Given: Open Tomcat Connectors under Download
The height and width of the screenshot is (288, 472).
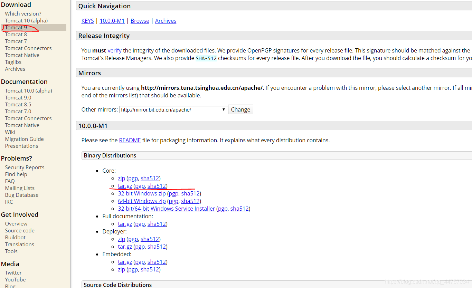Looking at the screenshot, I should 28,48.
